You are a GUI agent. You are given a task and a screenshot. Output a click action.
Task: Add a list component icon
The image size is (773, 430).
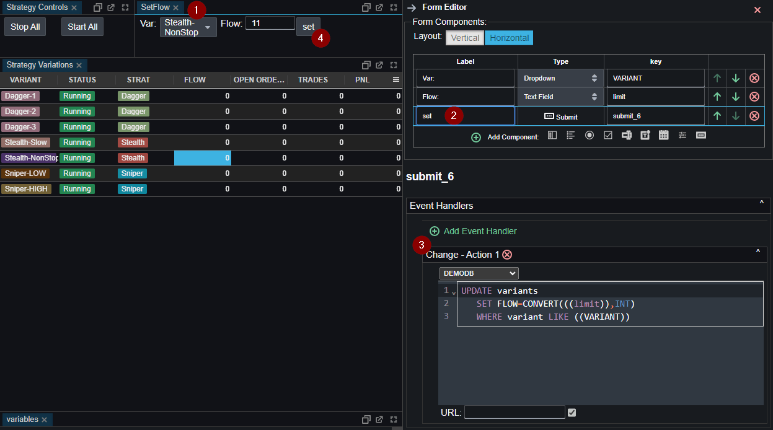coord(571,135)
